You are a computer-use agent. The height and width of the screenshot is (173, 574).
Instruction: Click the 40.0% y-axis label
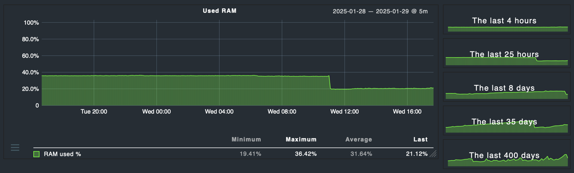pos(30,72)
